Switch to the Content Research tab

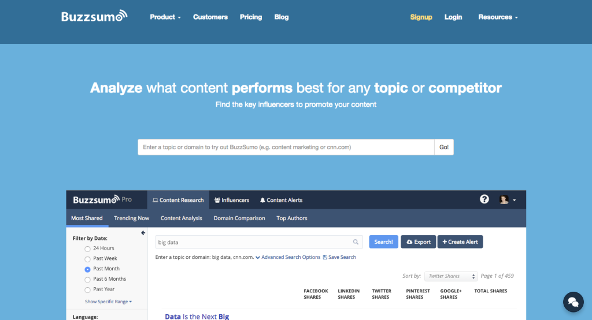[178, 200]
